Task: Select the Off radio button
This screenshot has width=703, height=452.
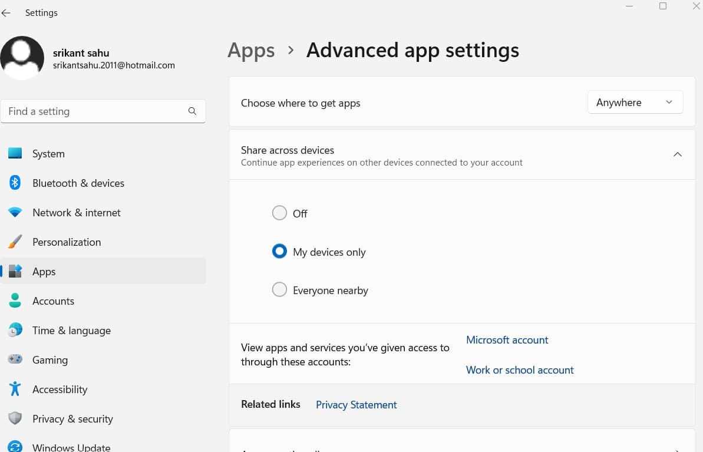Action: (279, 213)
